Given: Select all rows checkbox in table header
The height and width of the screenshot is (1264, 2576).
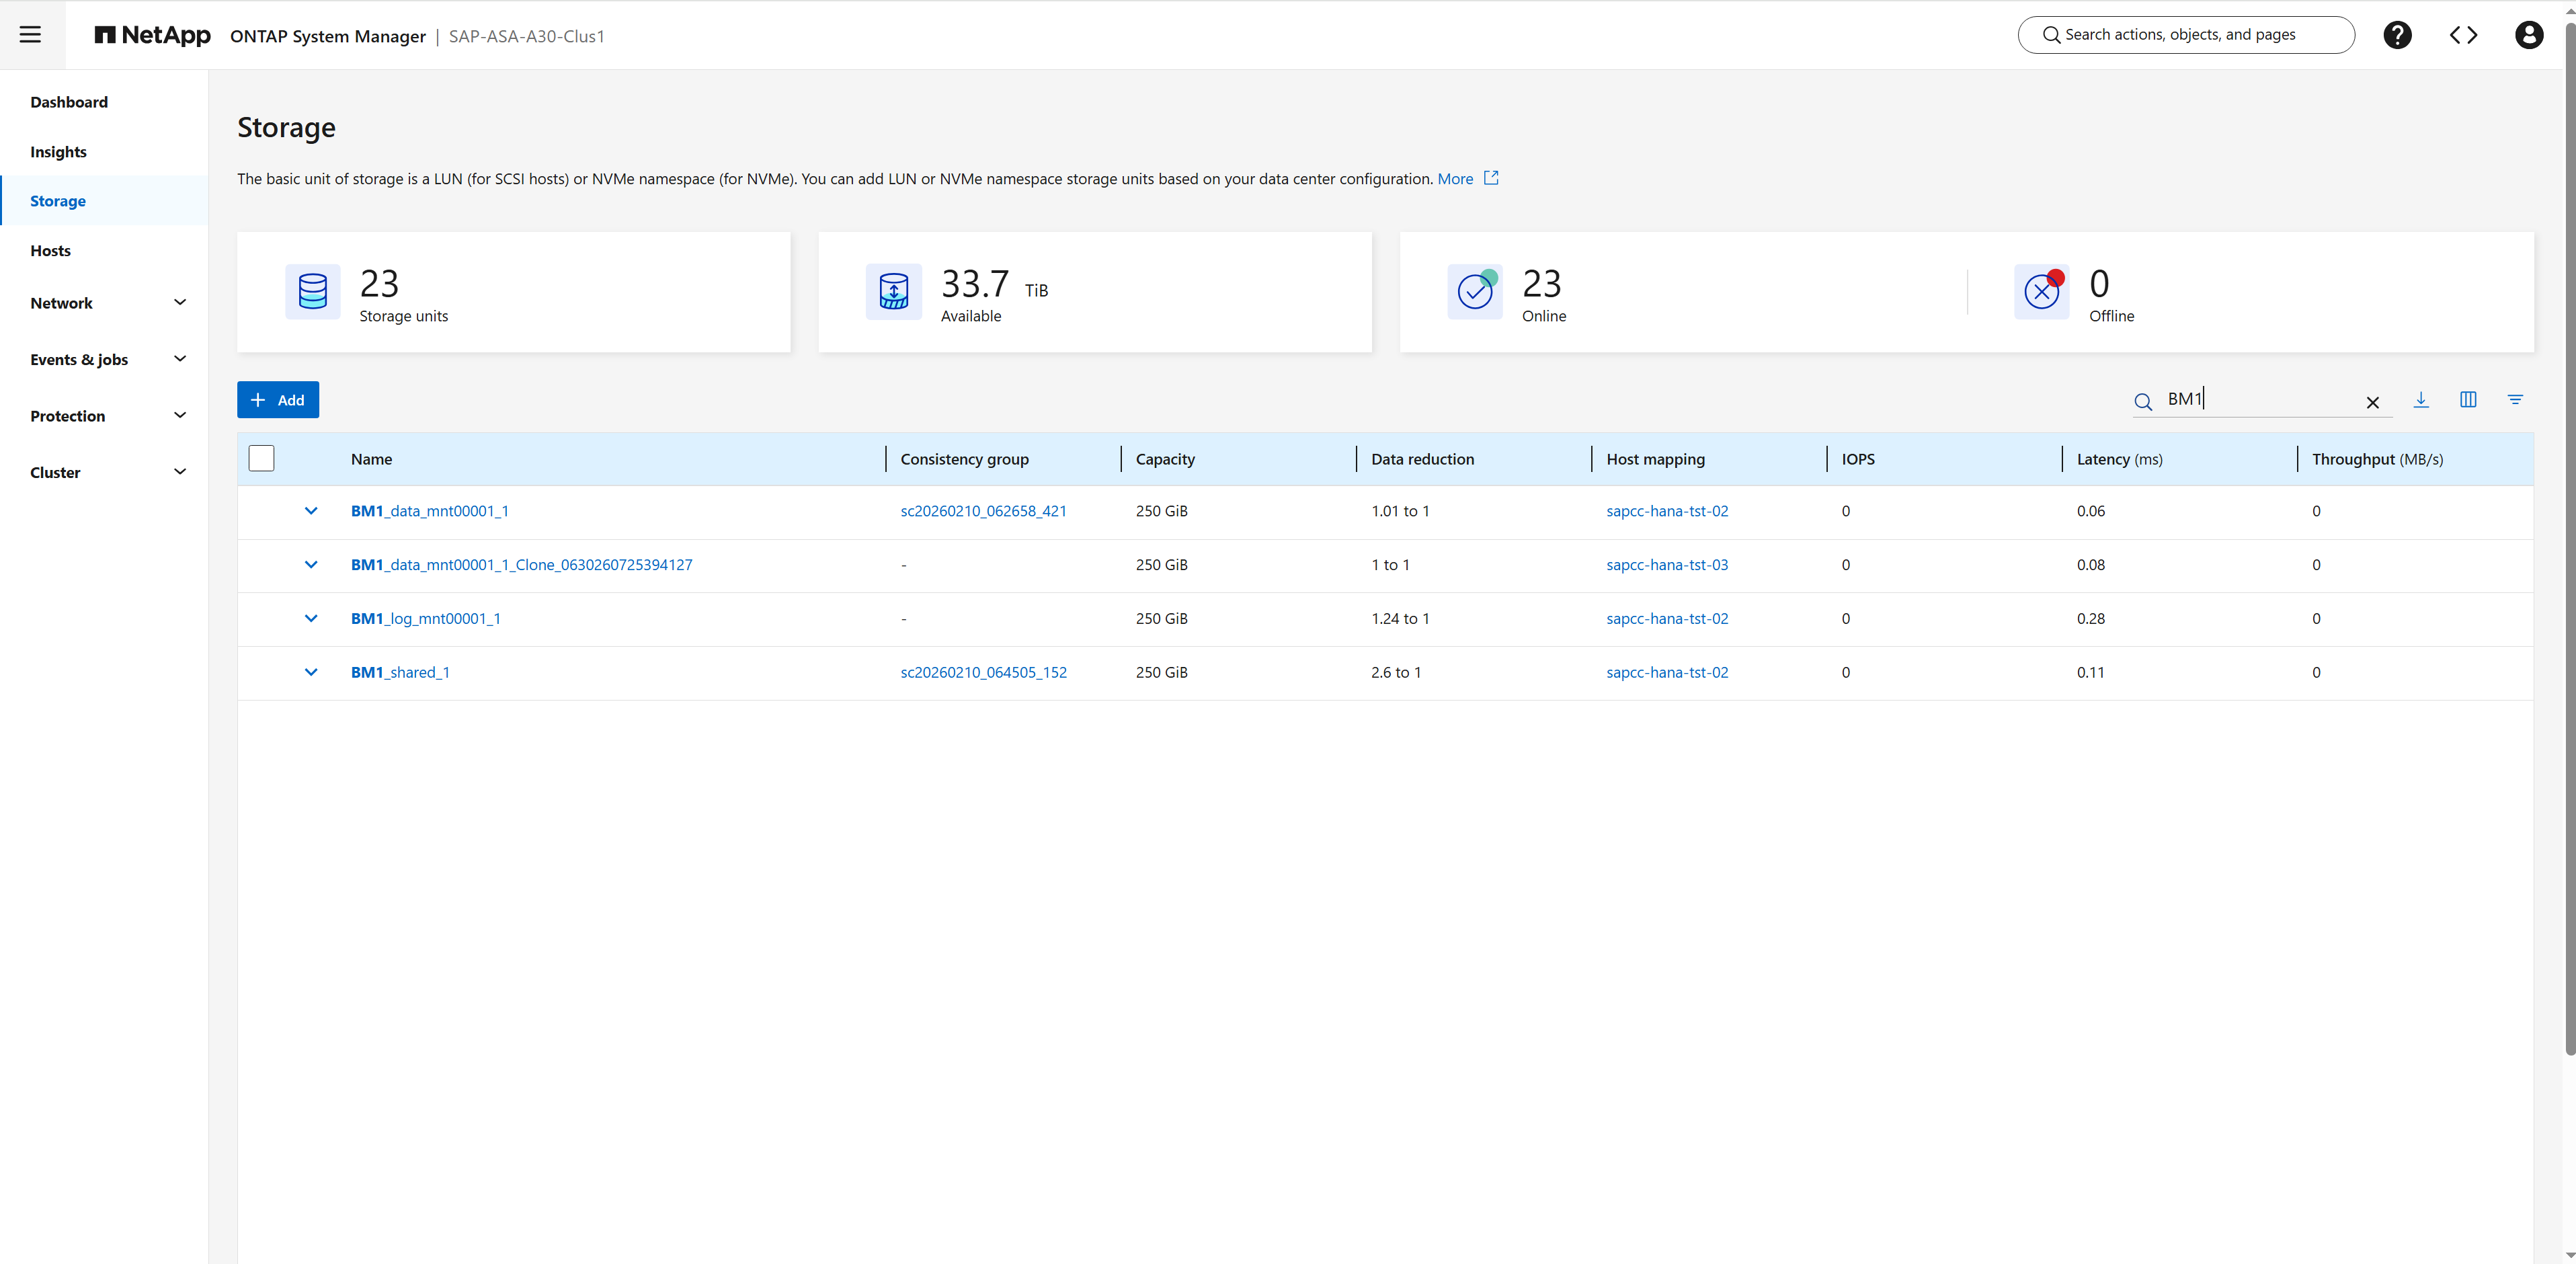Looking at the screenshot, I should (262, 458).
